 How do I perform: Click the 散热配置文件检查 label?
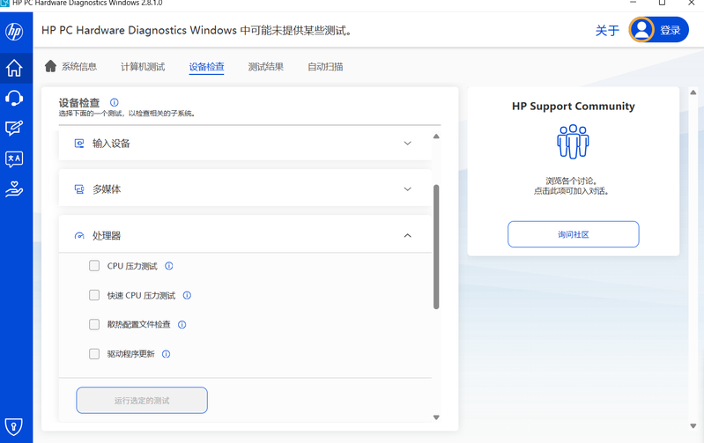pos(138,324)
